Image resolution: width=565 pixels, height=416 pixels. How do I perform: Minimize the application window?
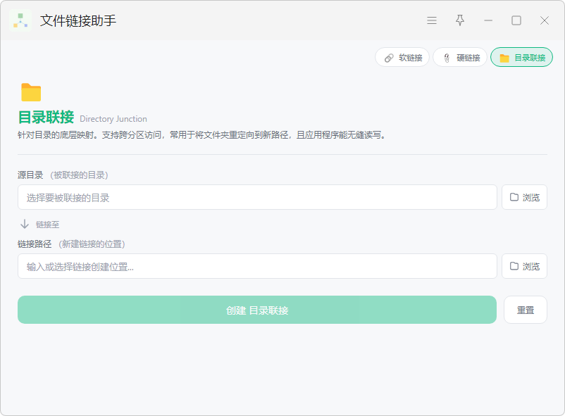(488, 20)
